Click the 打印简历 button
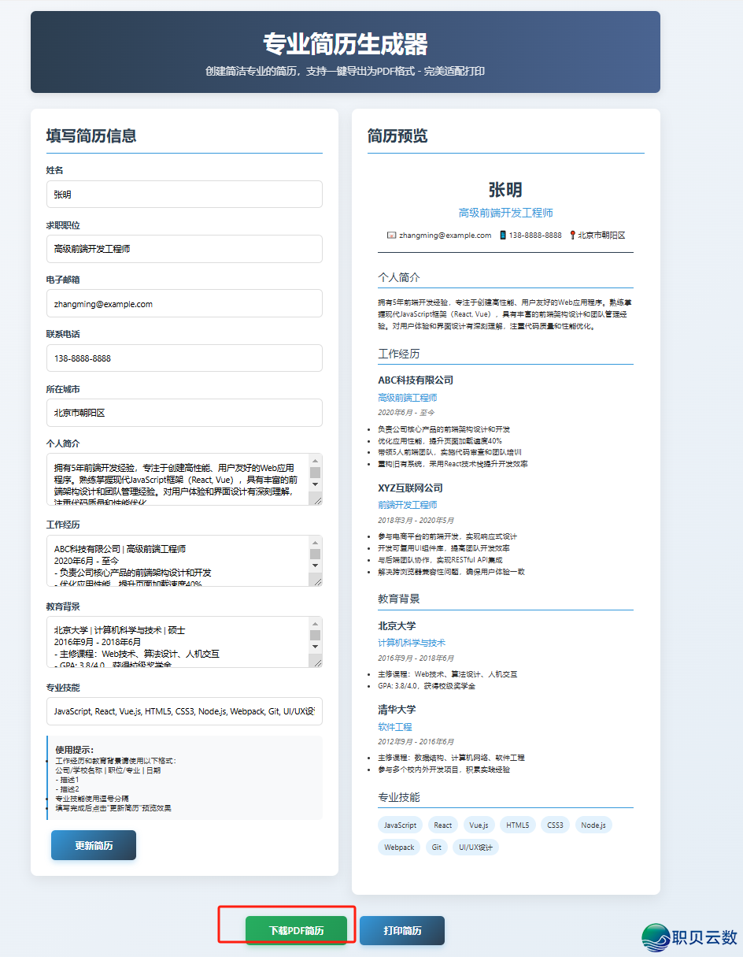The width and height of the screenshot is (743, 957). [x=402, y=930]
